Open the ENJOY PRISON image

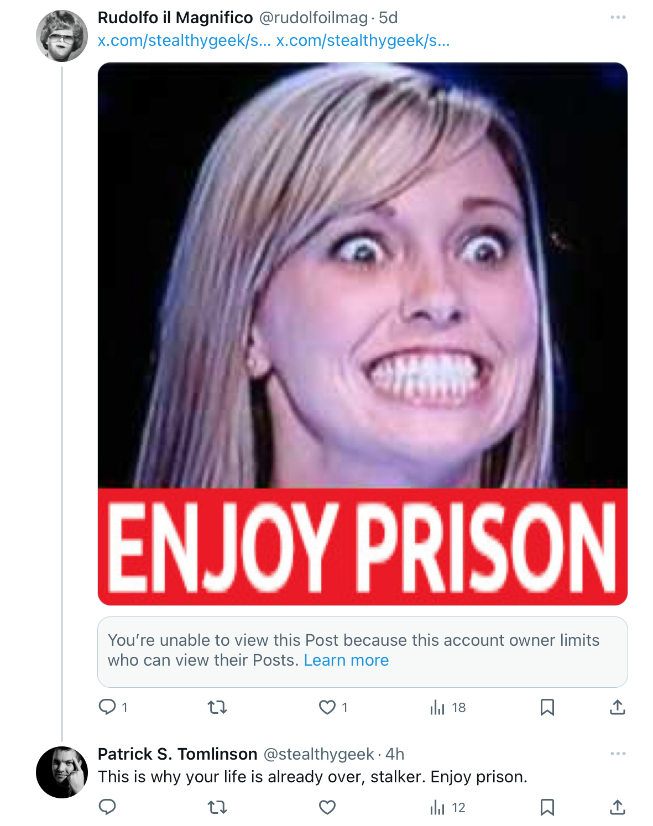pos(362,334)
